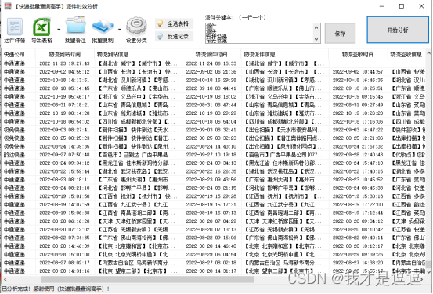Select cell 2022-08-28 18:12:17

pos(358,246)
